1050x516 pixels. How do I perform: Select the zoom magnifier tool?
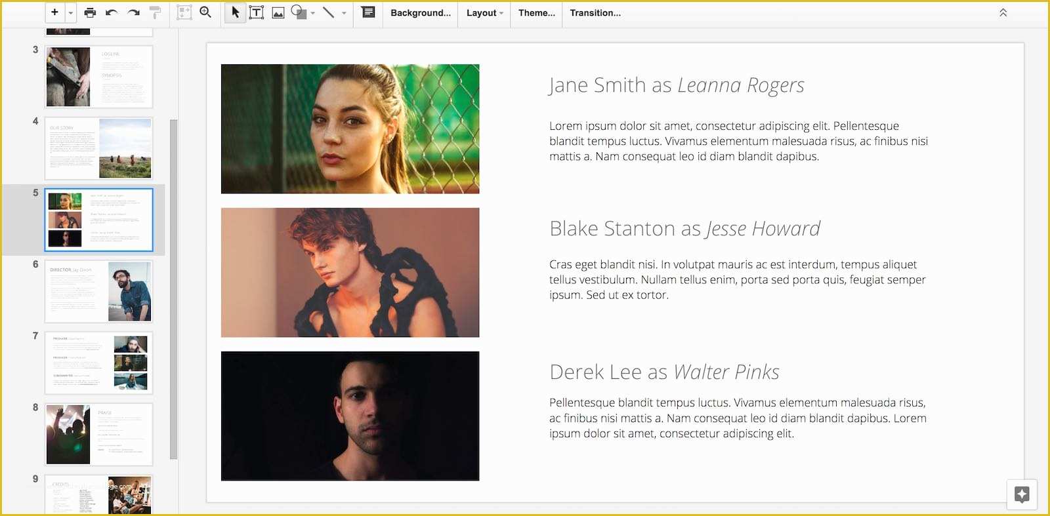tap(205, 12)
